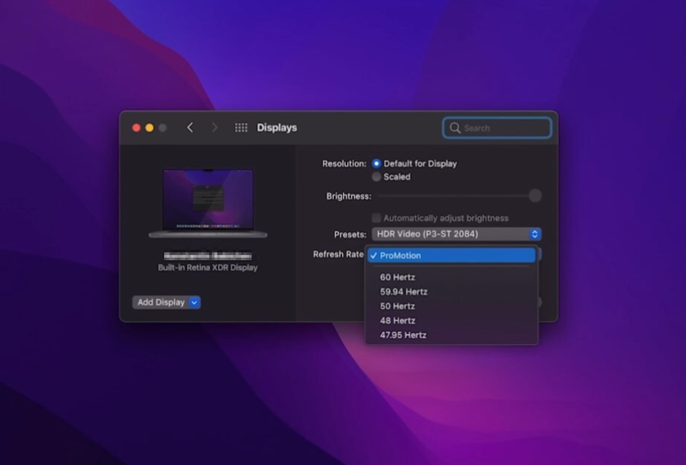The height and width of the screenshot is (465, 686).
Task: Enable Automatically adjust brightness
Action: click(376, 217)
